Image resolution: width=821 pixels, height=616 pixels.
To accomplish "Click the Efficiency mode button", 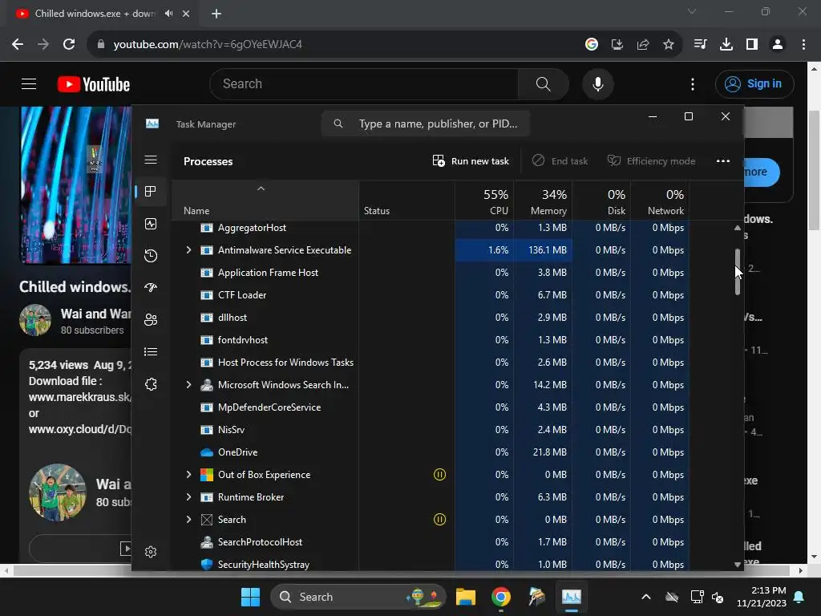I will (651, 160).
